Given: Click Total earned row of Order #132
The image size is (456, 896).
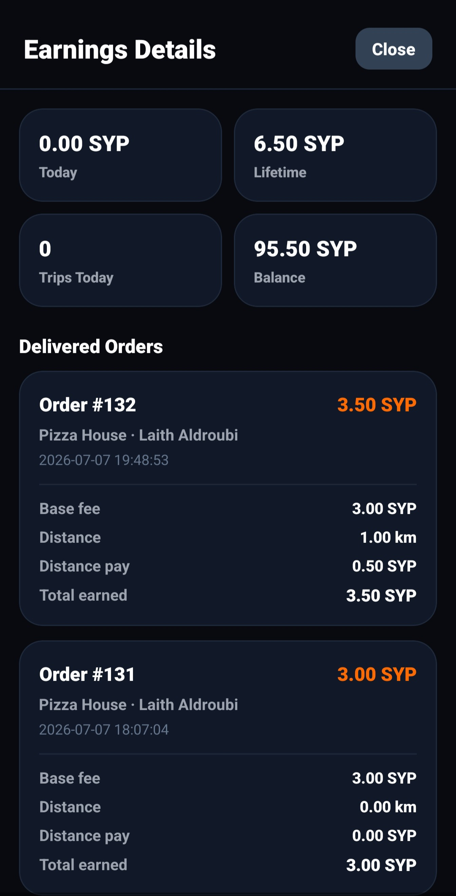Looking at the screenshot, I should [x=228, y=595].
